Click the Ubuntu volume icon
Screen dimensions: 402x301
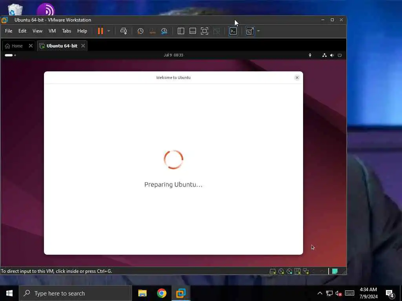(332, 55)
